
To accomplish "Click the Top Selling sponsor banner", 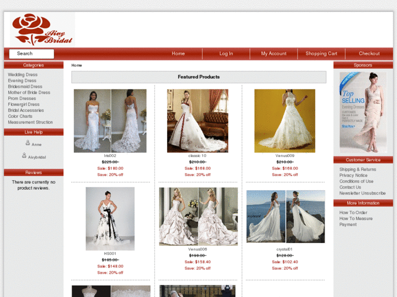I will [363, 112].
